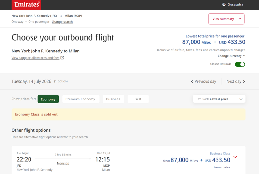This screenshot has height=174, width=259.
Task: Select the Premium Economy cabin tab
Action: (80, 99)
